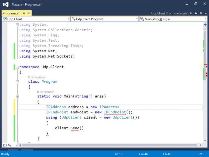This screenshot has width=209, height=157.
Task: Open the 119 % zoom dropdown
Action: (16, 145)
